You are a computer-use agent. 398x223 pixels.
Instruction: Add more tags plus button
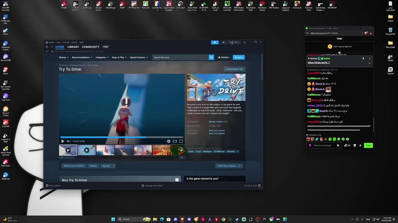tap(238, 151)
